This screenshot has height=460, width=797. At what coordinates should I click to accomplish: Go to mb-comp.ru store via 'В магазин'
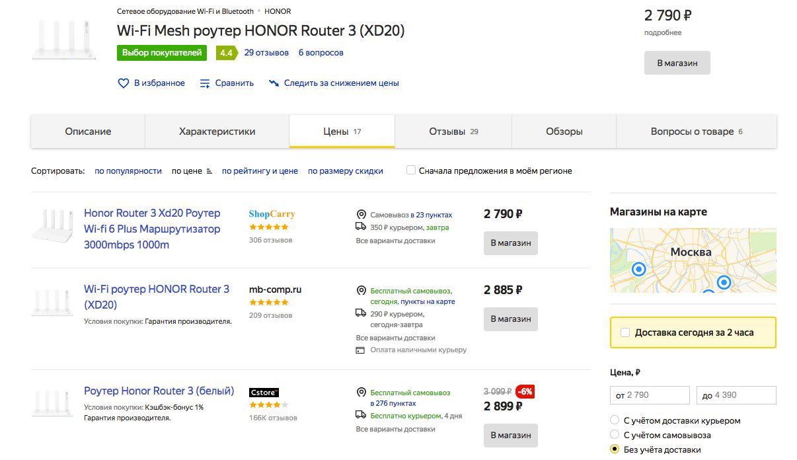point(511,319)
